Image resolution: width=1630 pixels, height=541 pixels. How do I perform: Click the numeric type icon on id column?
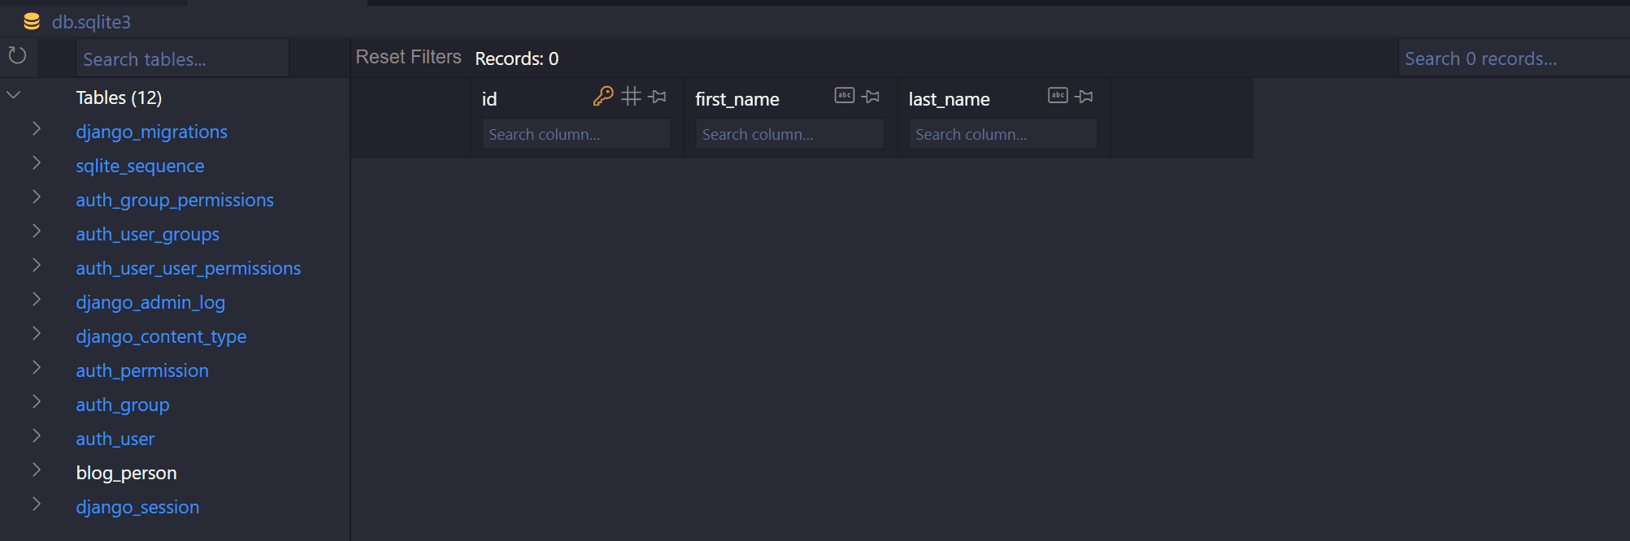tap(631, 97)
